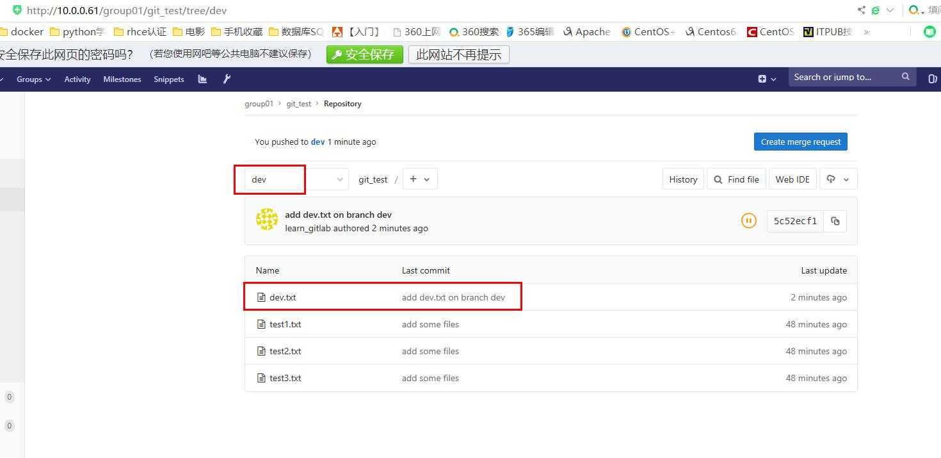Screen dimensions: 941x458
Task: Click group01 in the breadcrumb
Action: click(x=259, y=103)
